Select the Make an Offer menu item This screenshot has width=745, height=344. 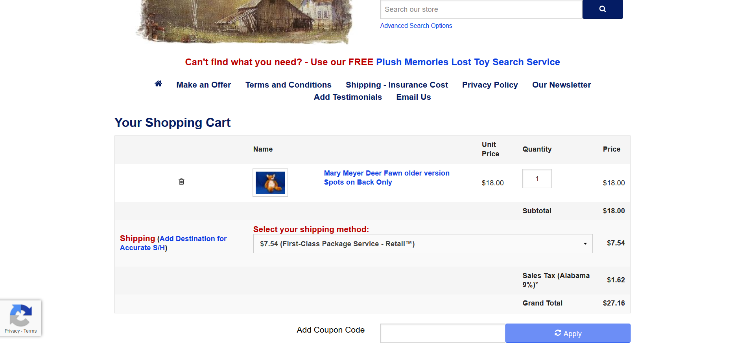(x=203, y=84)
